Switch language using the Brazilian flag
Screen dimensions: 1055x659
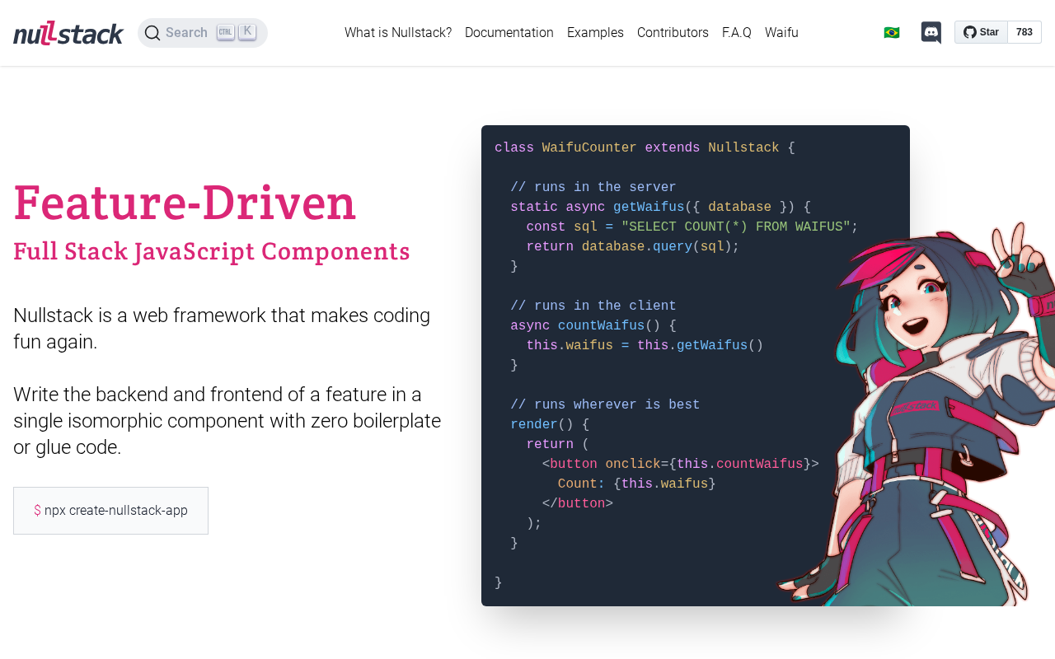pyautogui.click(x=891, y=33)
